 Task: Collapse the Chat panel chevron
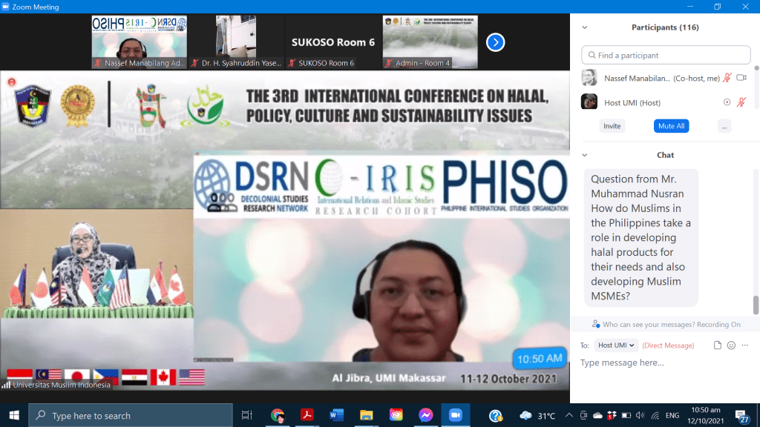[585, 155]
